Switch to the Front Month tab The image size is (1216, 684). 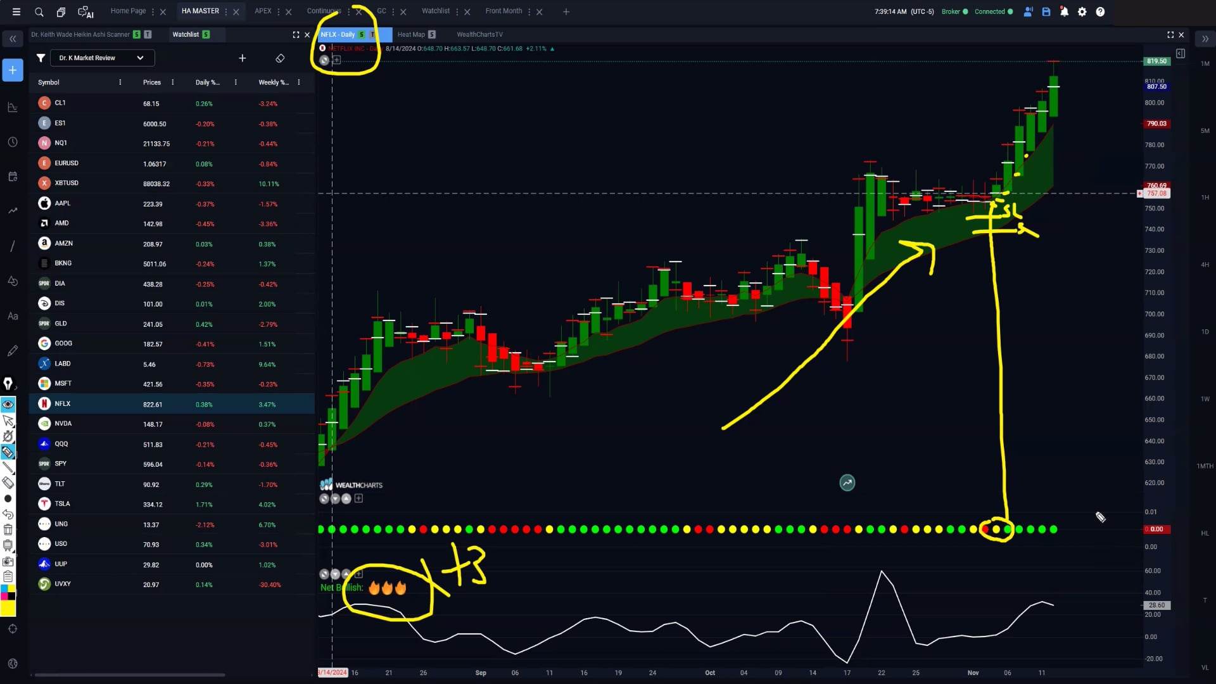click(503, 11)
